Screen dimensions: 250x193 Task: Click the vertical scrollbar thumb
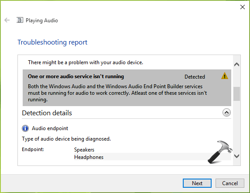pos(237,94)
